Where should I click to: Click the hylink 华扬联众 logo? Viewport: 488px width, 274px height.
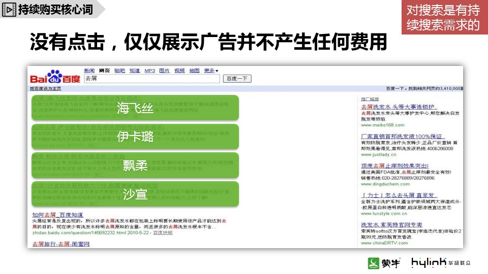point(441,262)
